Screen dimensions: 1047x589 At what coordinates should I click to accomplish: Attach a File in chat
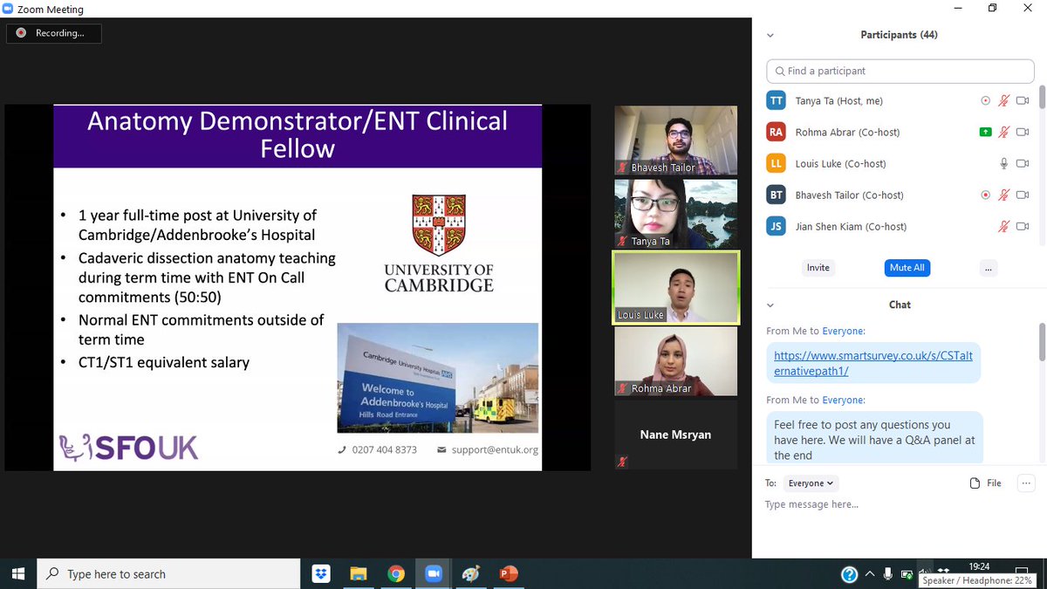986,483
